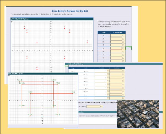This screenshot has height=134, width=166.
Task: Click red point H on the top grid
Action: (37, 69)
